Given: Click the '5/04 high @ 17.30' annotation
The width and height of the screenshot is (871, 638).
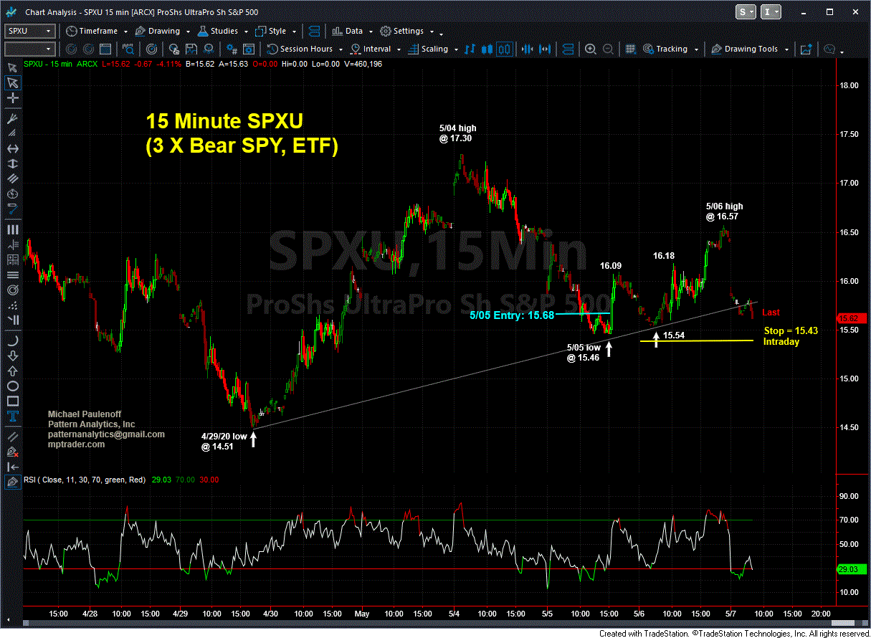Looking at the screenshot, I should [x=457, y=133].
